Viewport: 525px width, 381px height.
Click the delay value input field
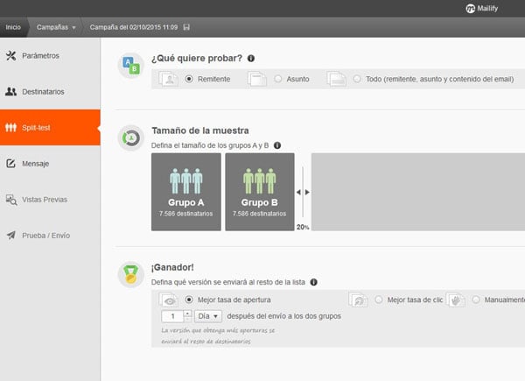point(172,316)
